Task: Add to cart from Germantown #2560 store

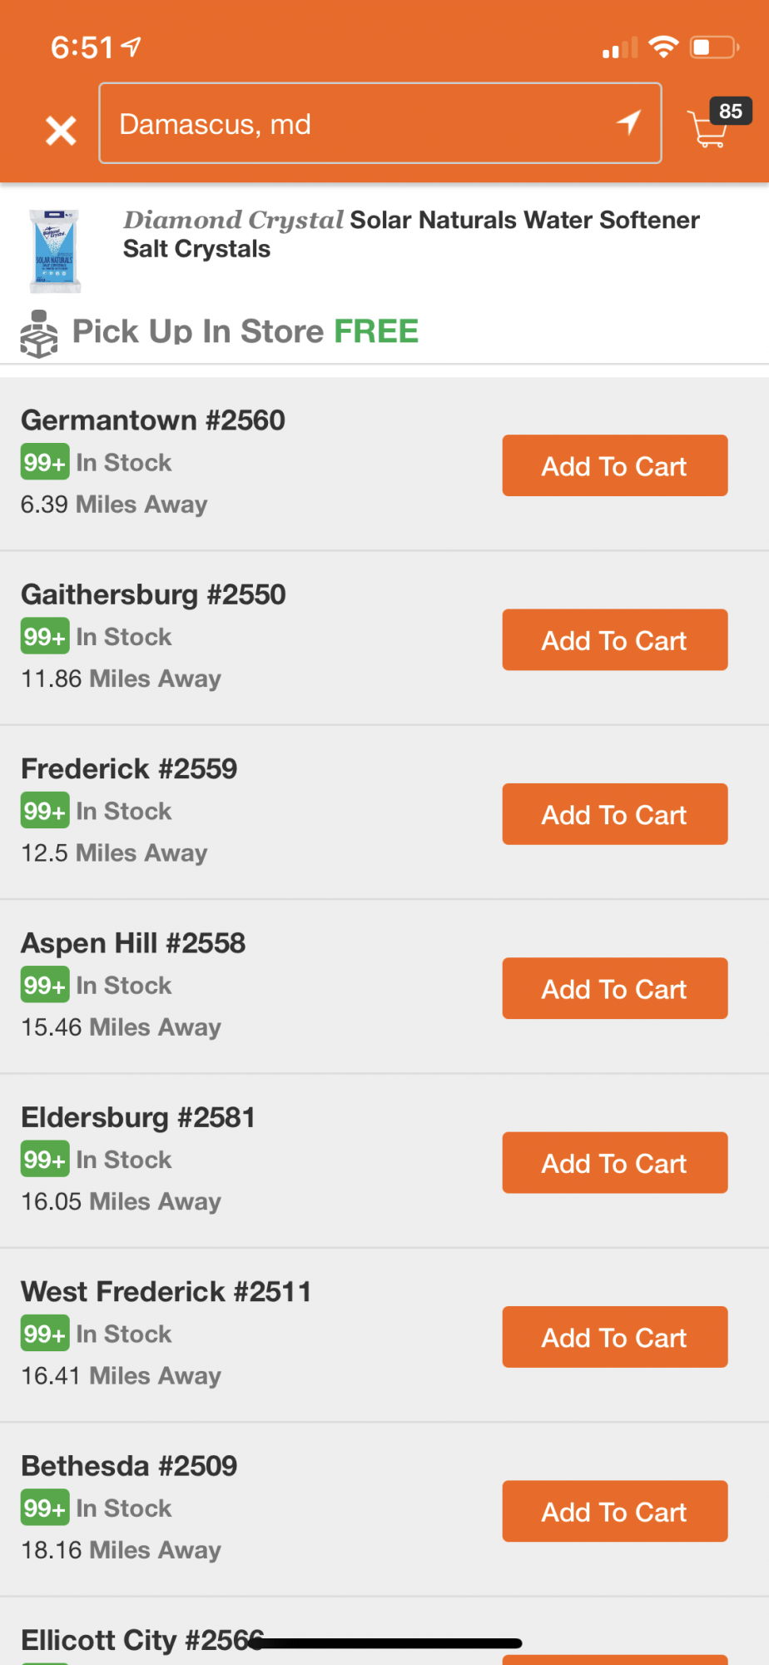Action: click(x=615, y=465)
